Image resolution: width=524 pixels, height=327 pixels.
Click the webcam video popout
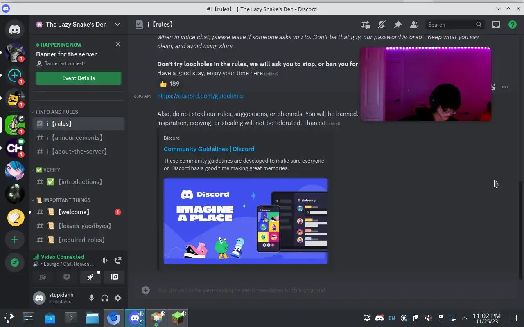[x=425, y=84]
